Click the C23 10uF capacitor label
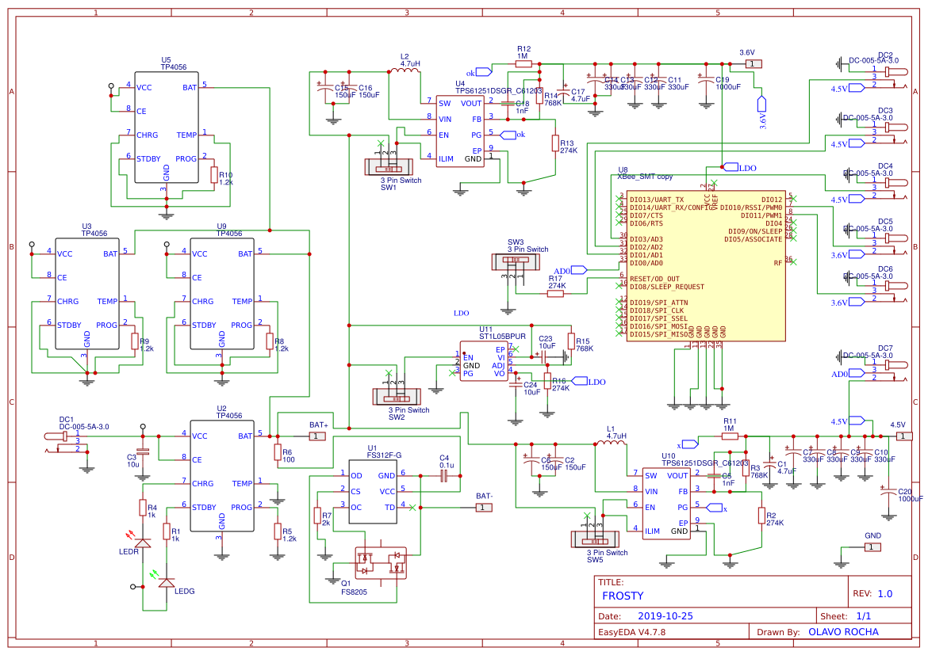This screenshot has height=655, width=932. tap(547, 342)
